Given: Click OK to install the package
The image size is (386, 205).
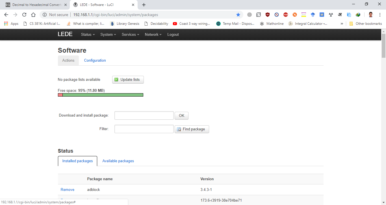Looking at the screenshot, I should click(x=181, y=115).
